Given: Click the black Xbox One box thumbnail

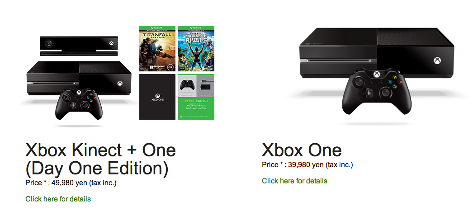Looking at the screenshot, I should 157,97.
